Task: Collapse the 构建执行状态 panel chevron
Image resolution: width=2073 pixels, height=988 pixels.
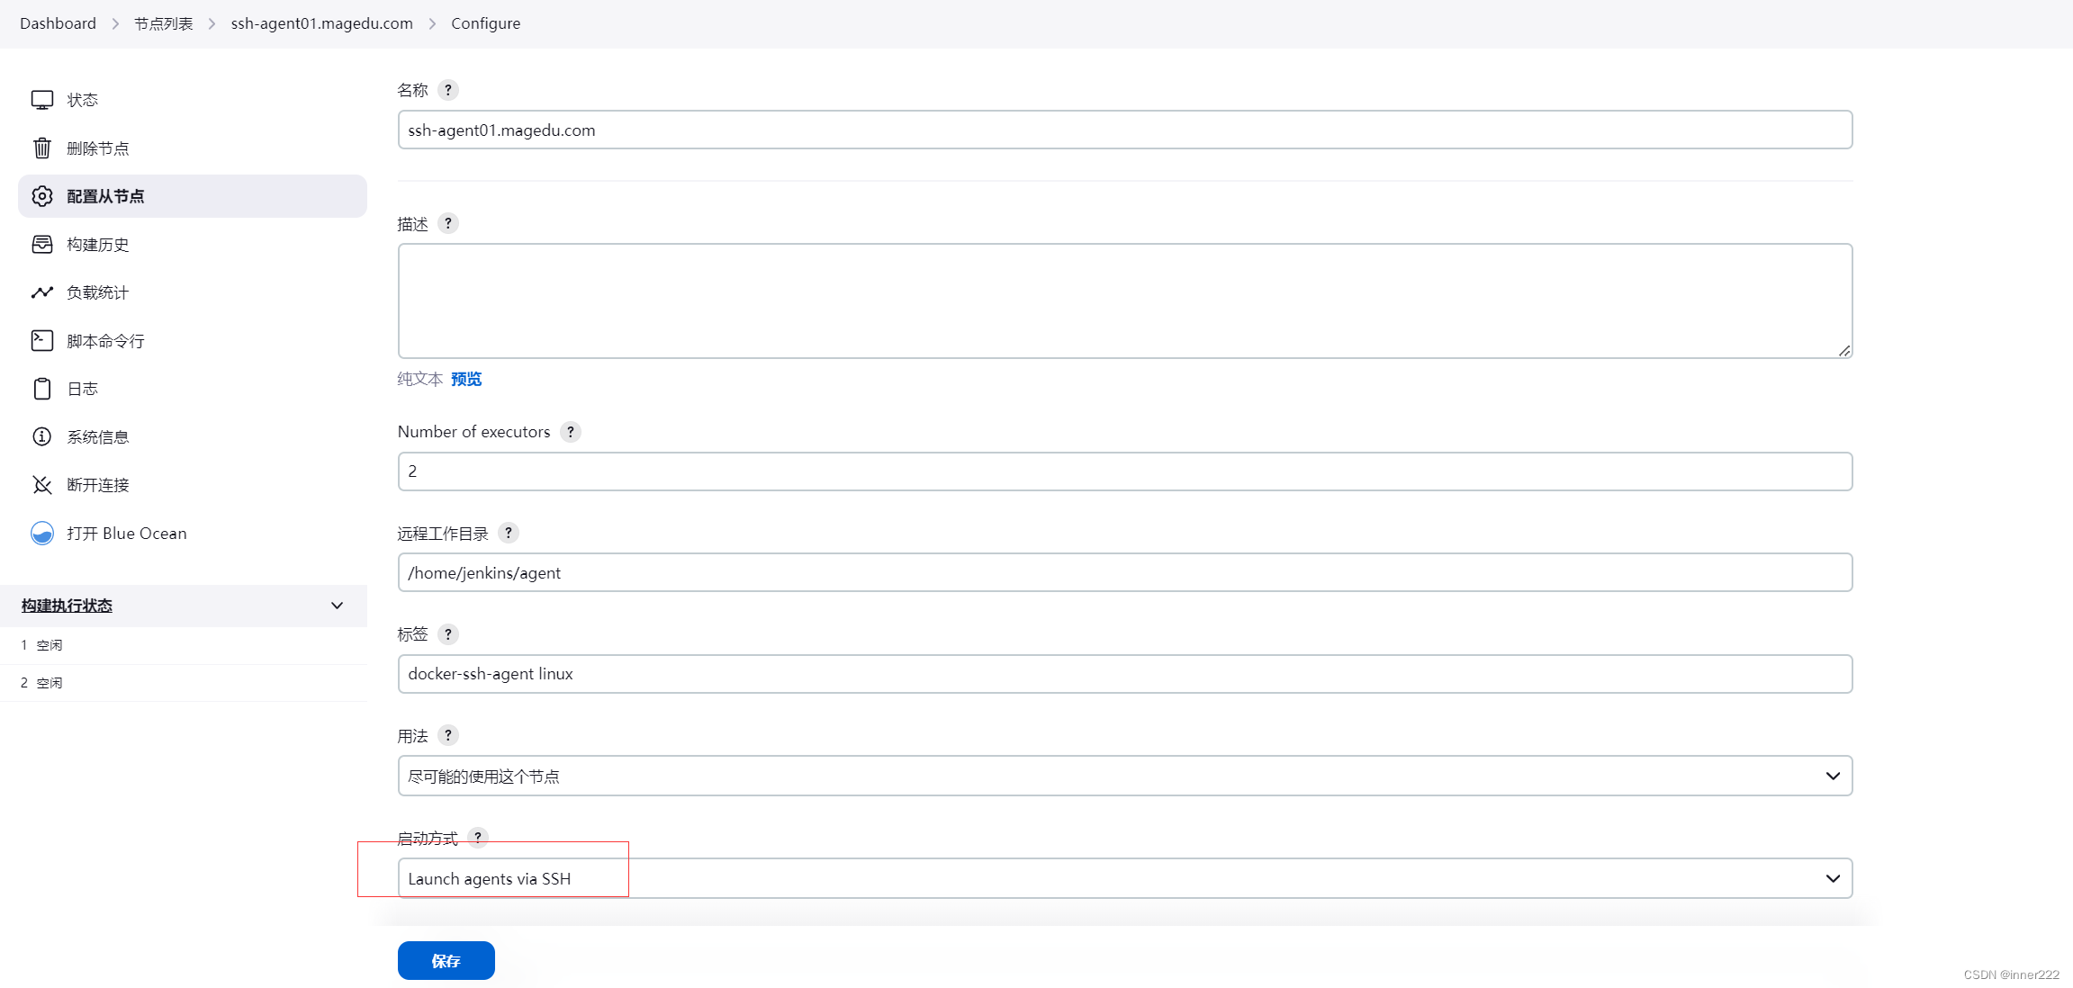Action: 337,606
